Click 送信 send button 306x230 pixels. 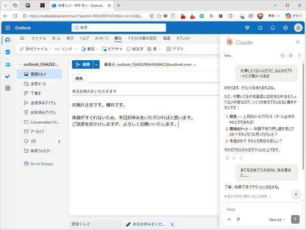tap(83, 65)
